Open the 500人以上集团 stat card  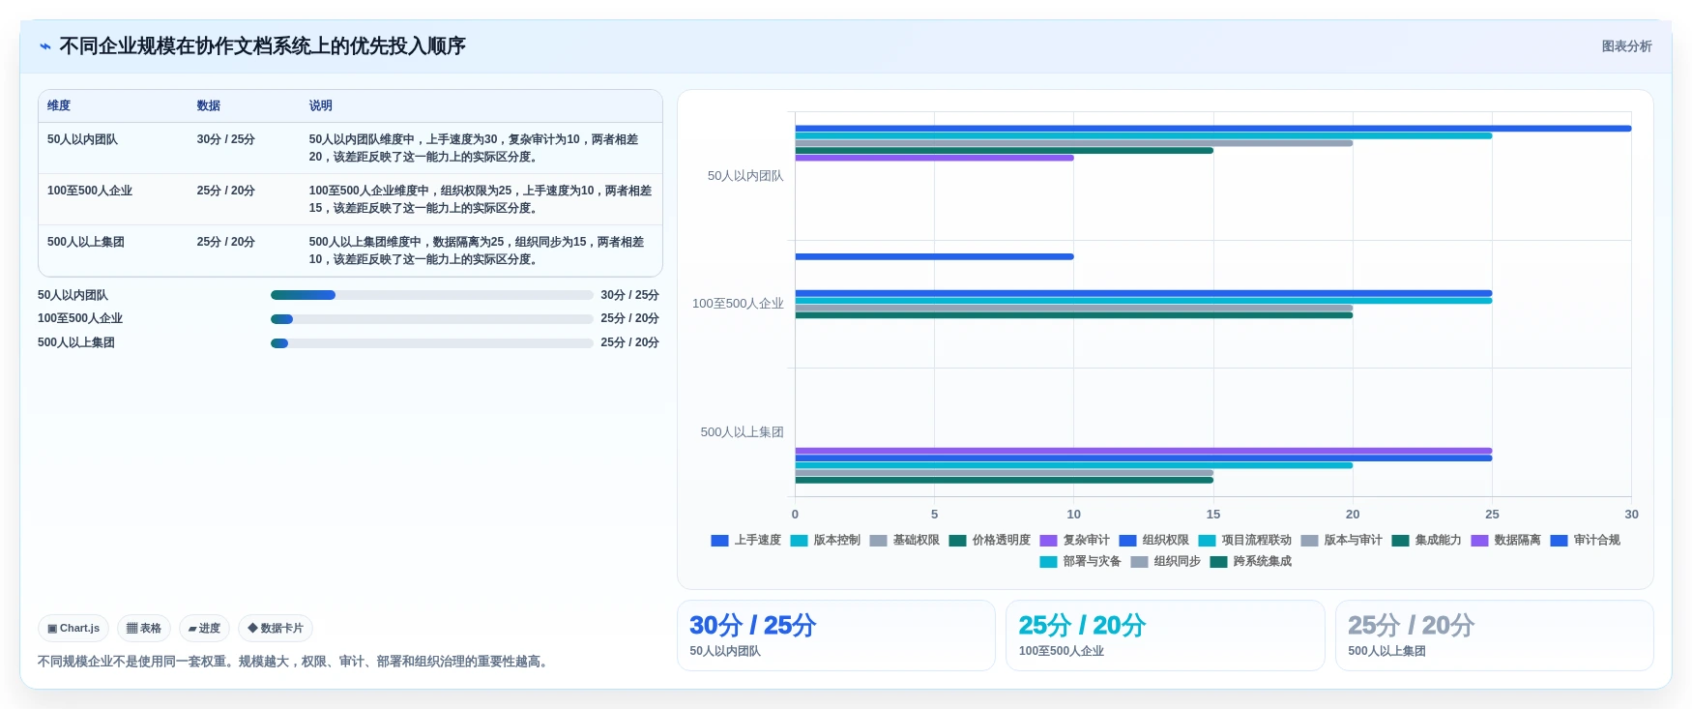[x=1494, y=635]
